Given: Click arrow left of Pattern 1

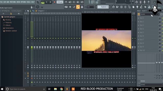Looking at the screenshot, I should coord(96,7).
